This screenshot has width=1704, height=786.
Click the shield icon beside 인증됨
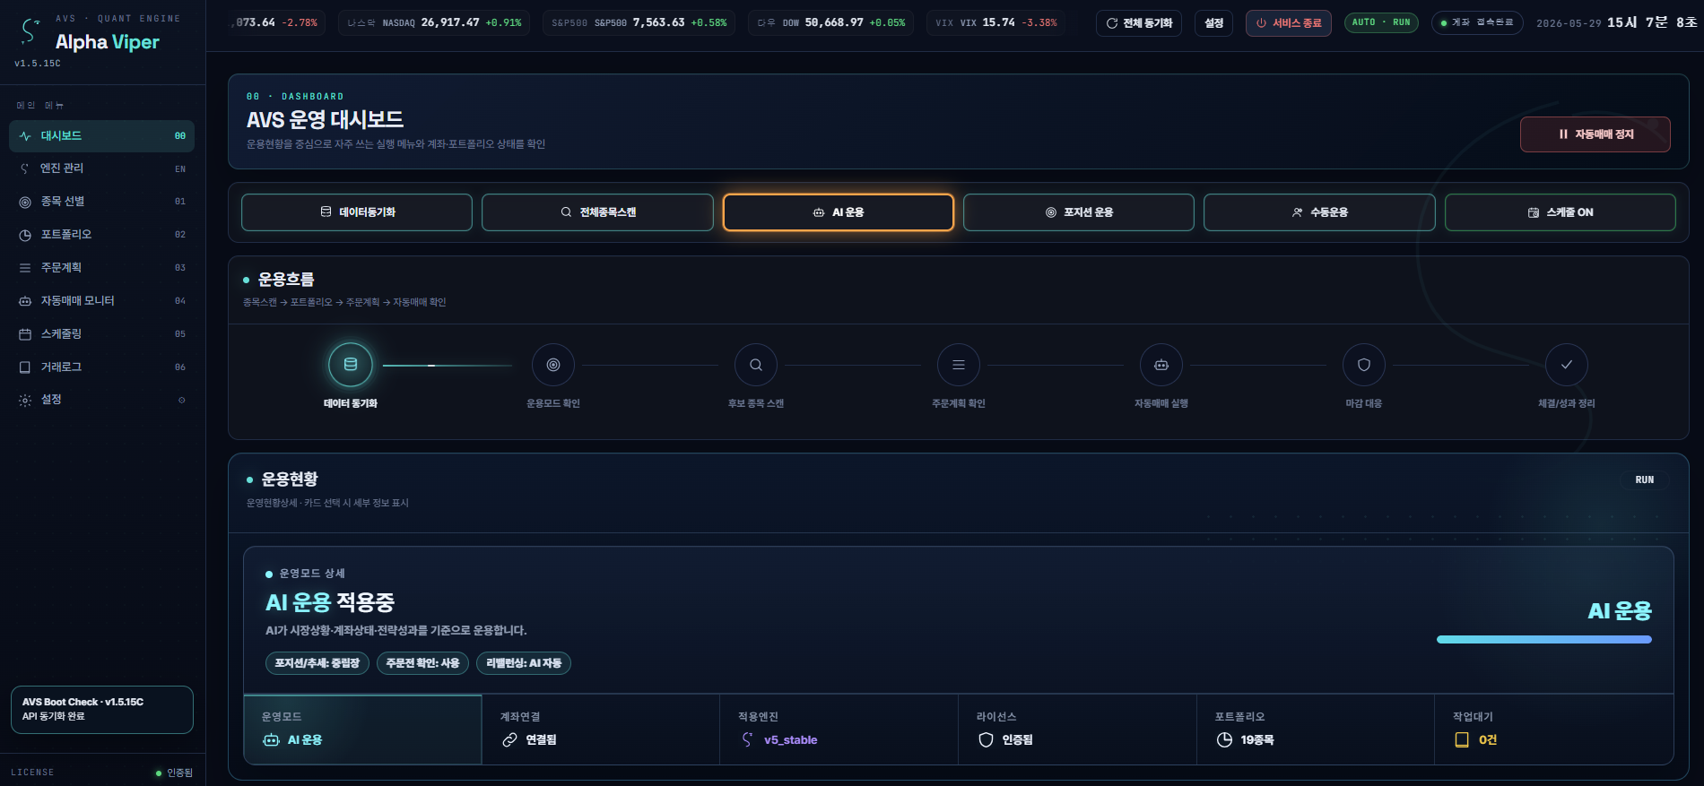click(986, 740)
